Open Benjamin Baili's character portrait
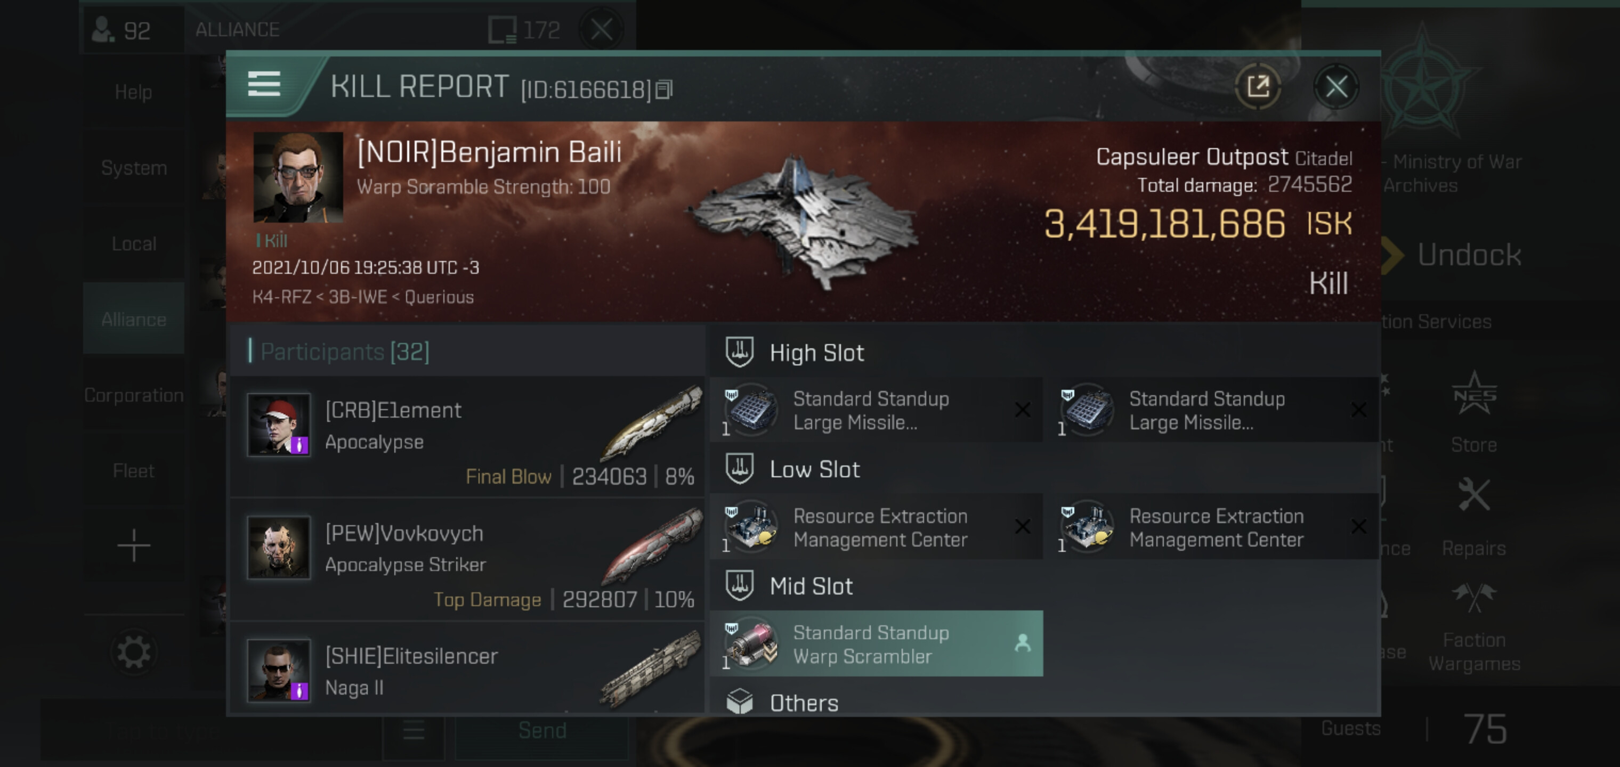The width and height of the screenshot is (1620, 767). click(298, 177)
